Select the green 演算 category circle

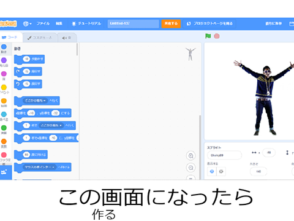click(x=4, y=128)
